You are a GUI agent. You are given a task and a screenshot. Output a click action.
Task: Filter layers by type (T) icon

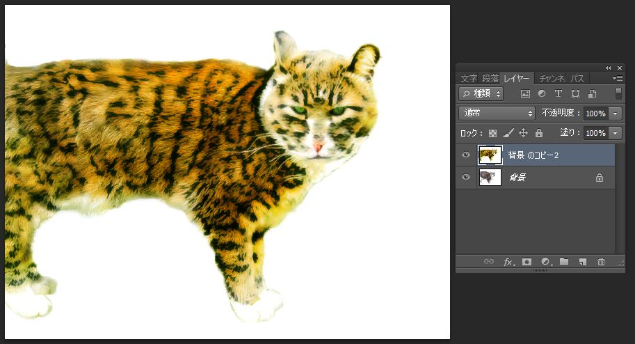click(558, 93)
